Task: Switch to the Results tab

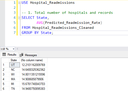Action: click(x=9, y=55)
